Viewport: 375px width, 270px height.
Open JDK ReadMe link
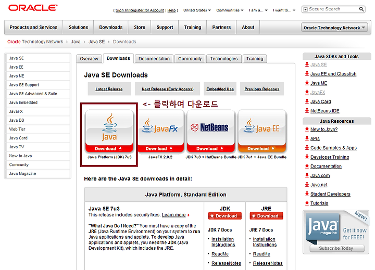(x=220, y=254)
